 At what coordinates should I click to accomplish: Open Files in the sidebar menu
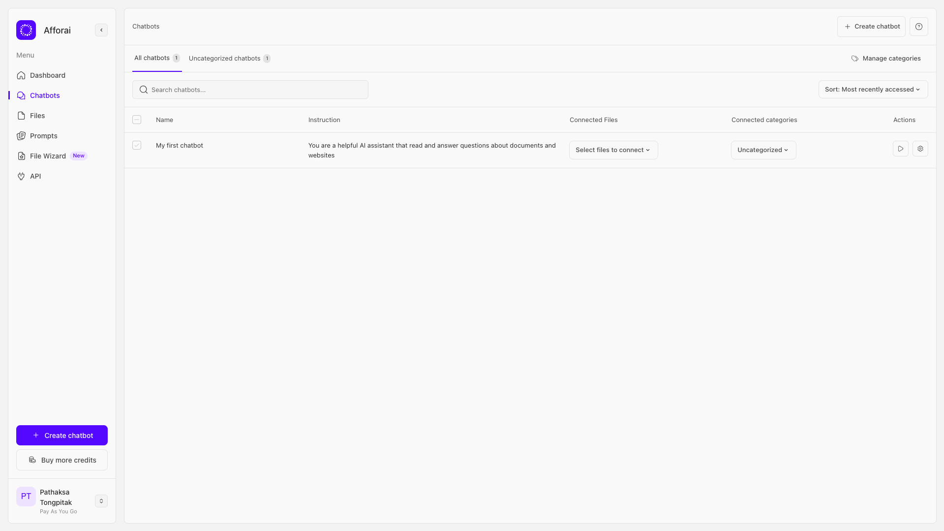pos(37,116)
